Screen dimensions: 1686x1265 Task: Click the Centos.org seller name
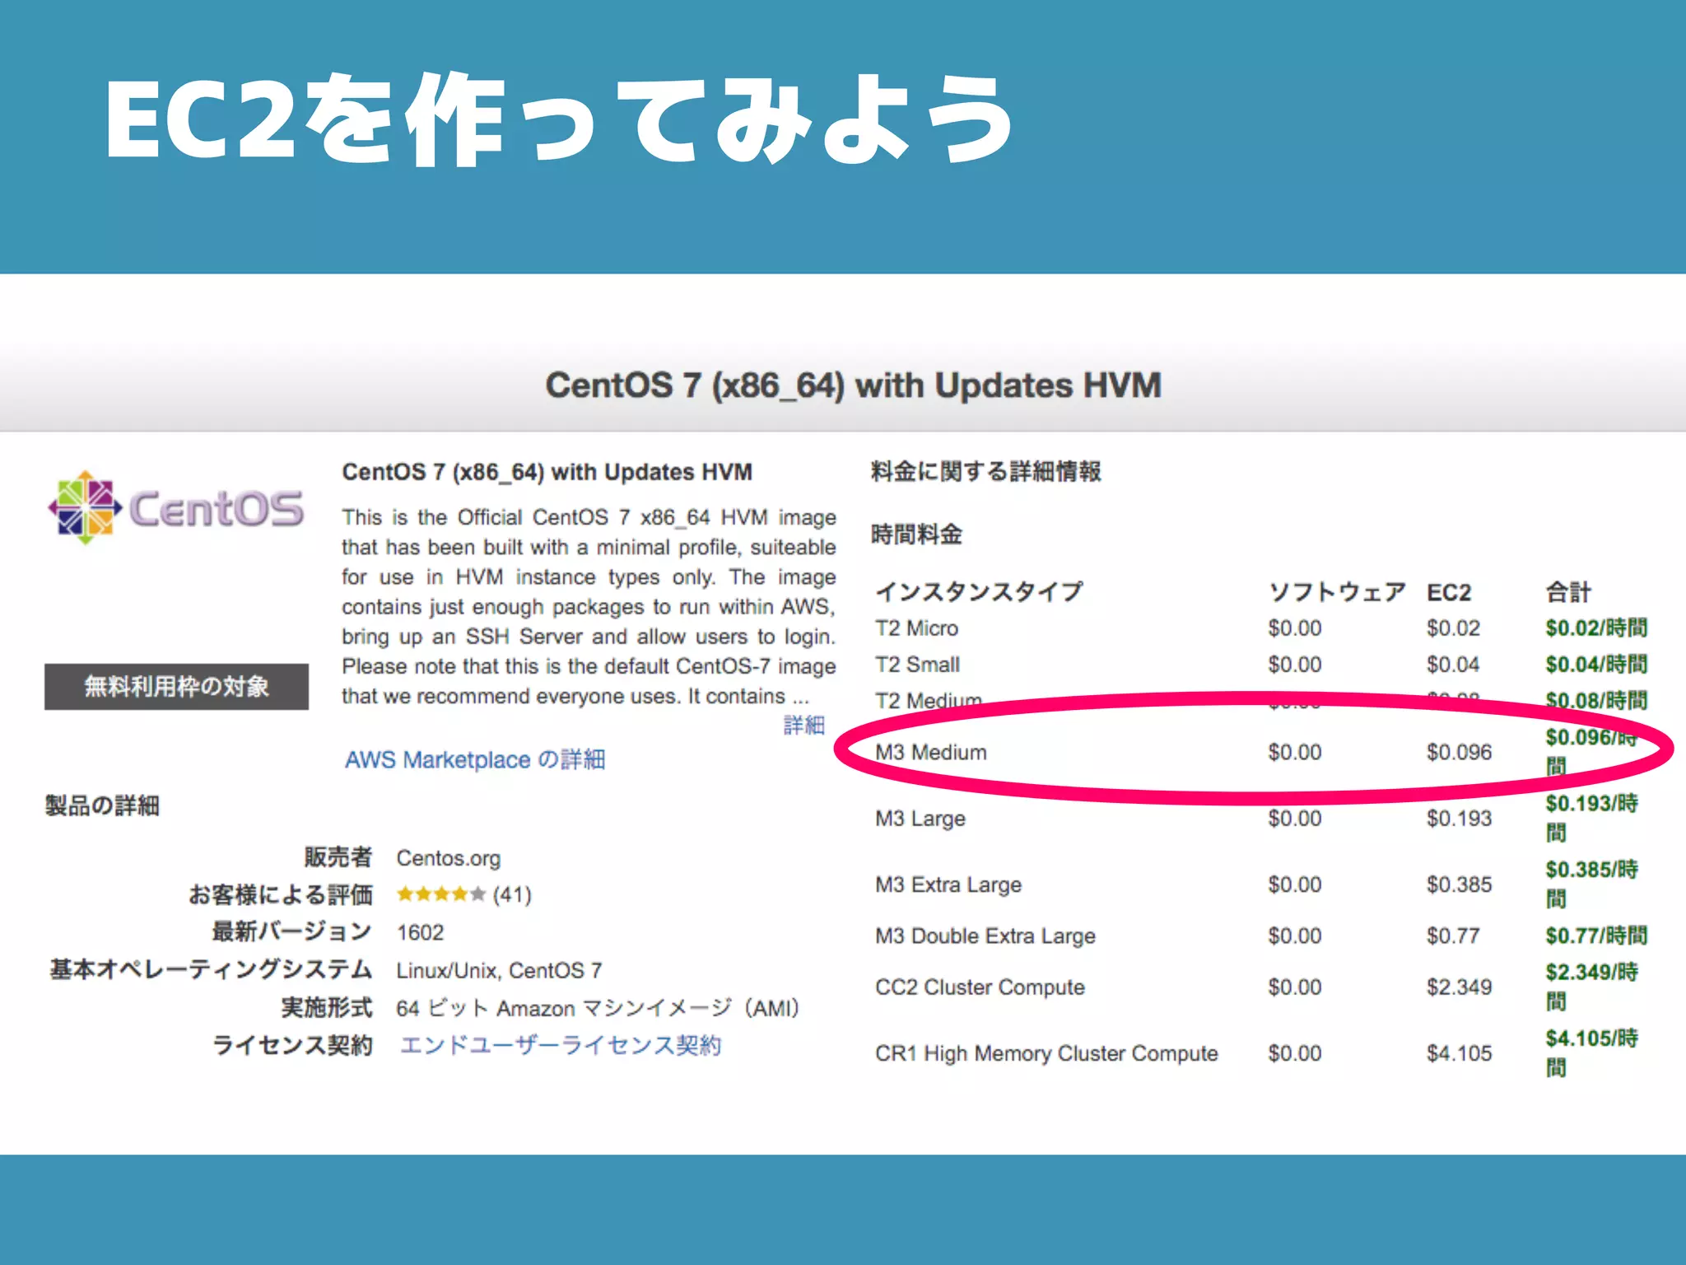coord(448,858)
